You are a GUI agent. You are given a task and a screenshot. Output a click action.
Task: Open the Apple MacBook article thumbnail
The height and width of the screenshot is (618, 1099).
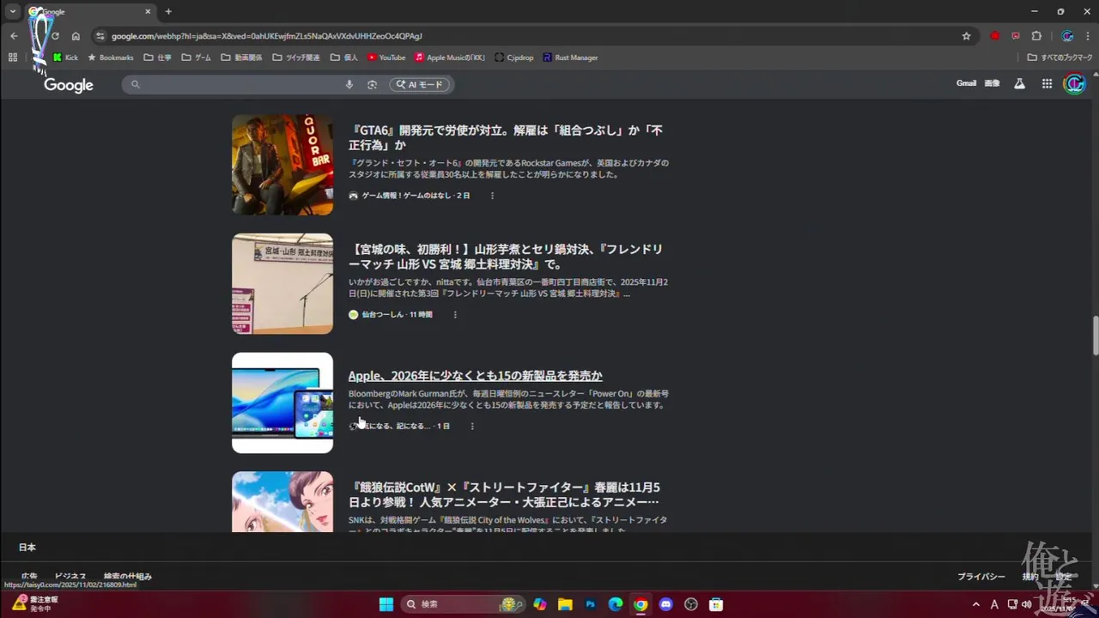[282, 403]
